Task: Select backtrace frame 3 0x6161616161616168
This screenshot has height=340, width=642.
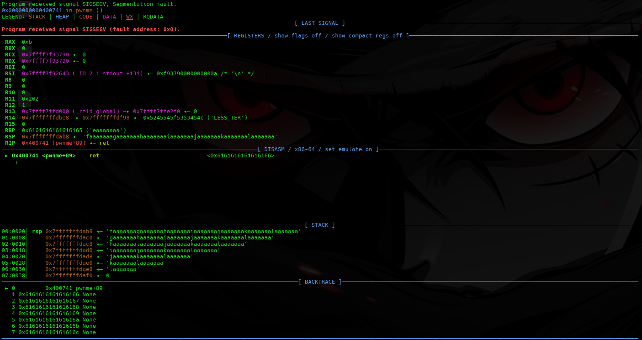Action: click(x=54, y=307)
